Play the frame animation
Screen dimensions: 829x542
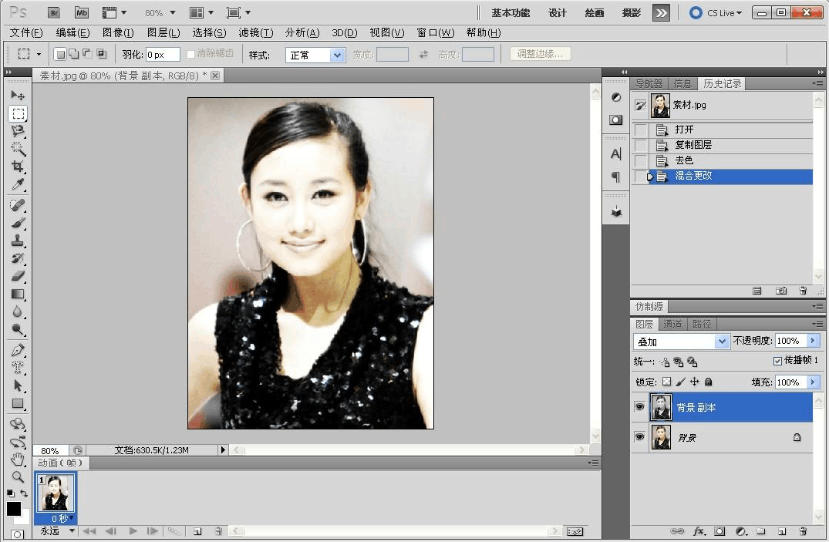[133, 531]
